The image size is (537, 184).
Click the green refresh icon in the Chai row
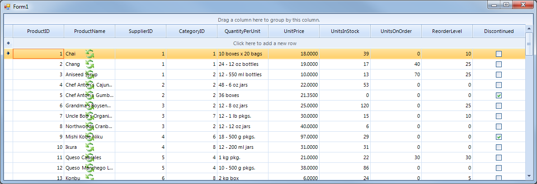tap(89, 54)
